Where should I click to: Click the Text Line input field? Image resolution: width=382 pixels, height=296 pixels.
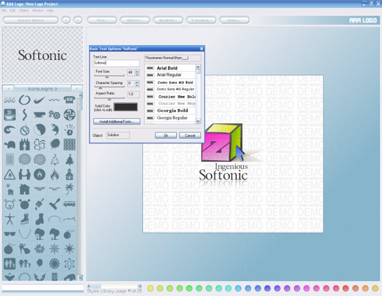pos(116,63)
